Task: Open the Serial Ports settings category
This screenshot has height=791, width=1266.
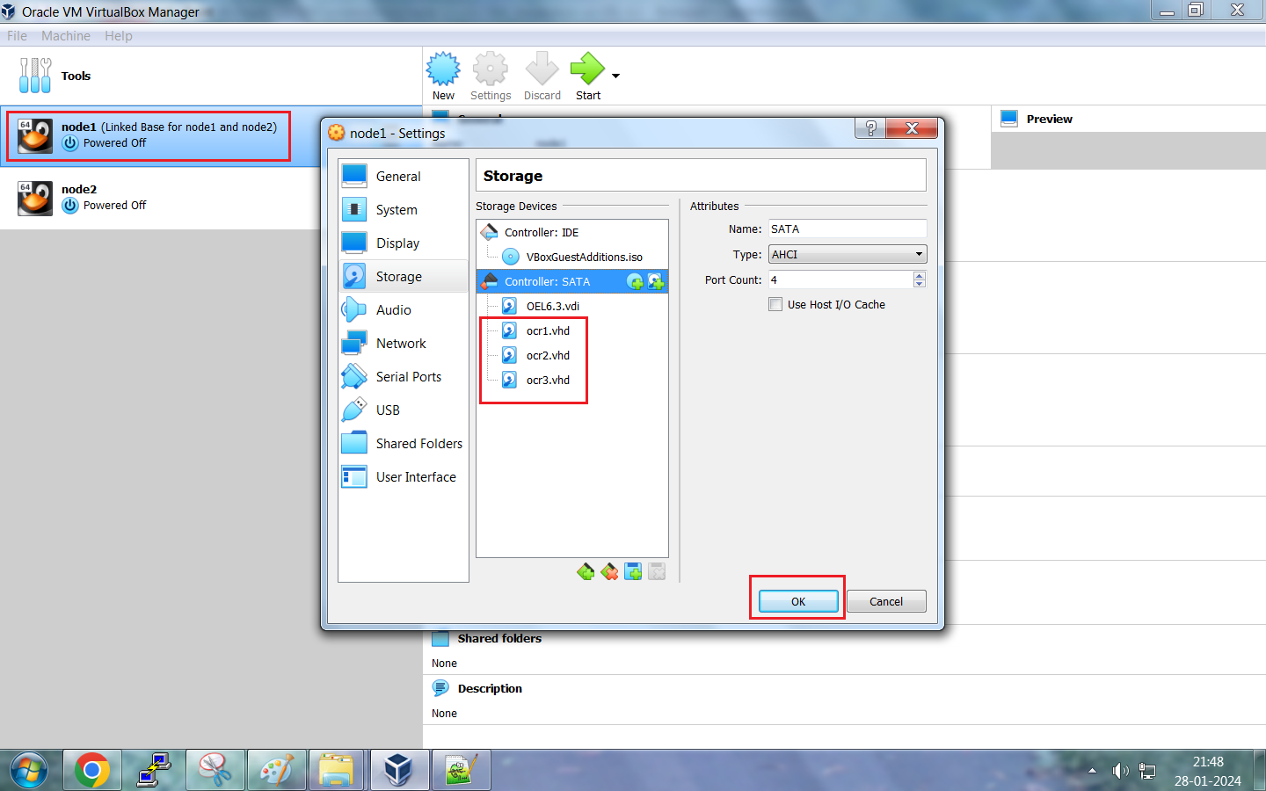Action: click(404, 377)
